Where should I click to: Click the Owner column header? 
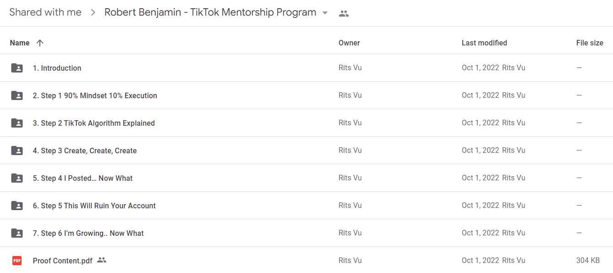coord(349,43)
